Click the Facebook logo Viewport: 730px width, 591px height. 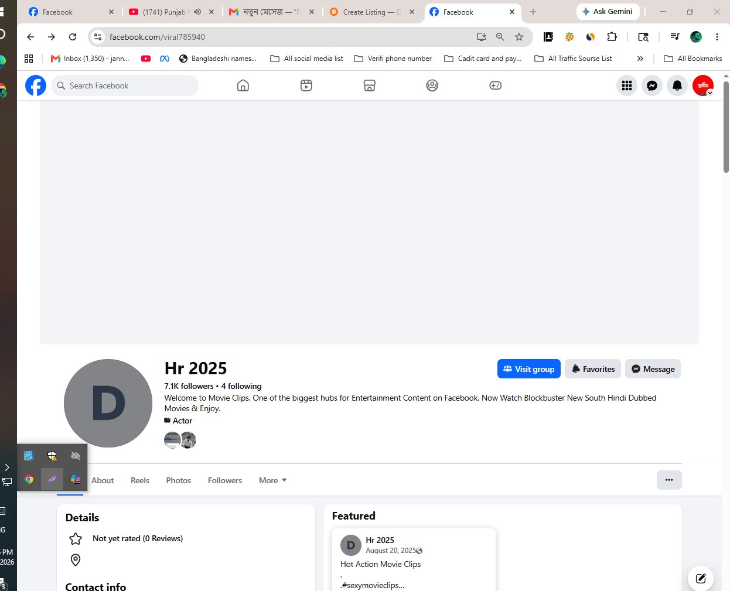[x=36, y=86]
